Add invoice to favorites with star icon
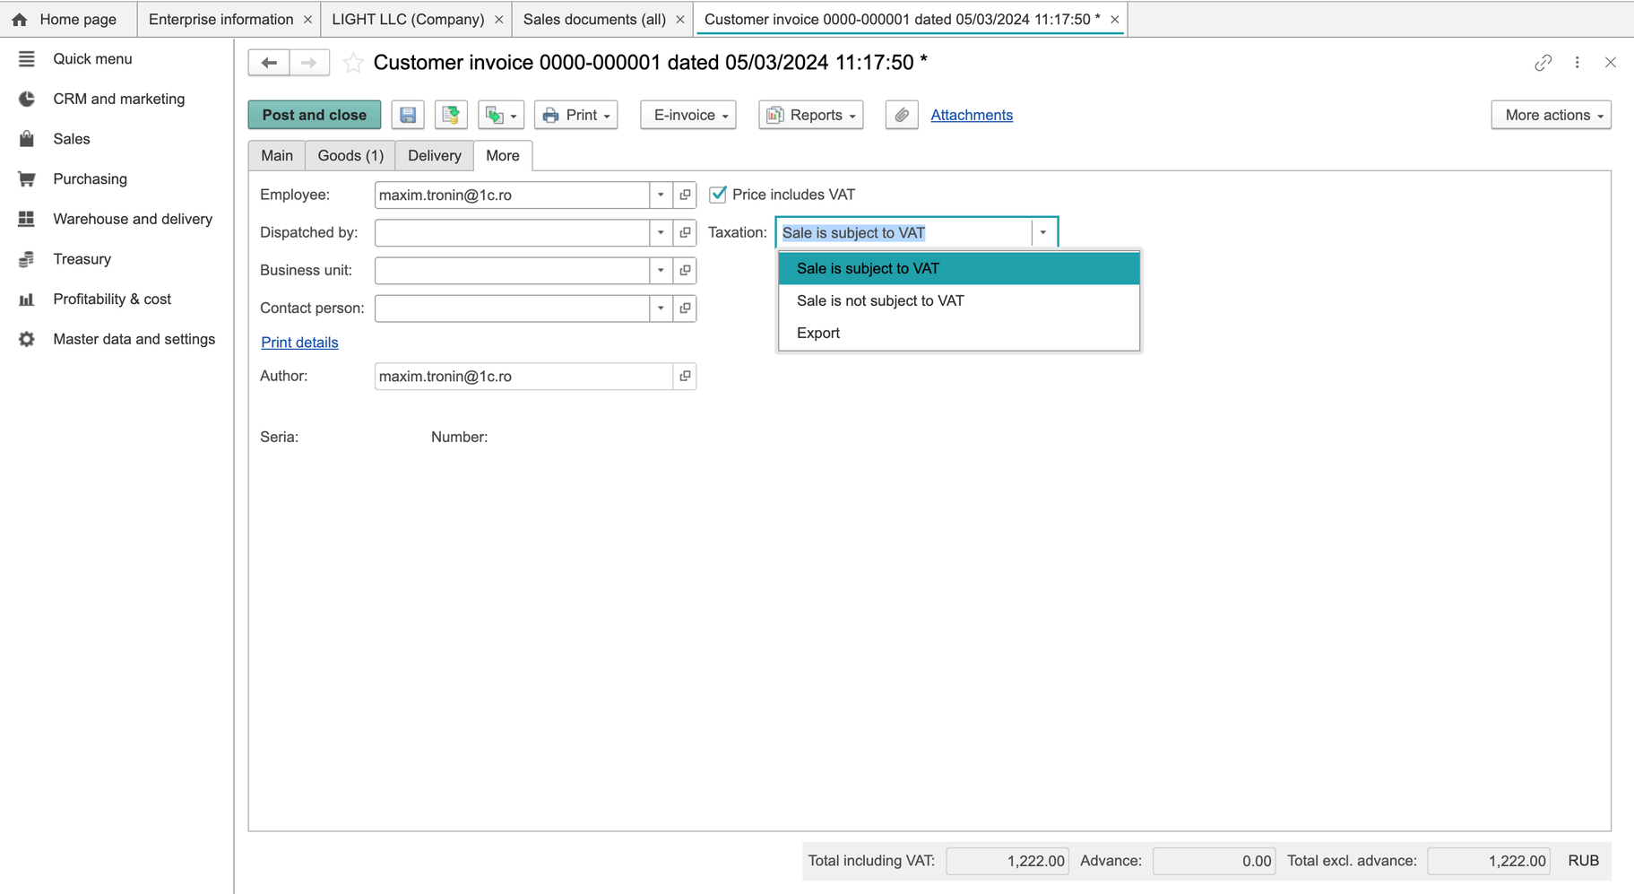1634x894 pixels. 353,63
